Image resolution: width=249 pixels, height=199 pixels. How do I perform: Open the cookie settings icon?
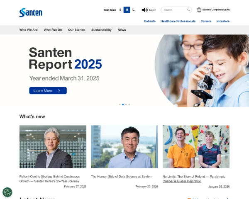7,192
